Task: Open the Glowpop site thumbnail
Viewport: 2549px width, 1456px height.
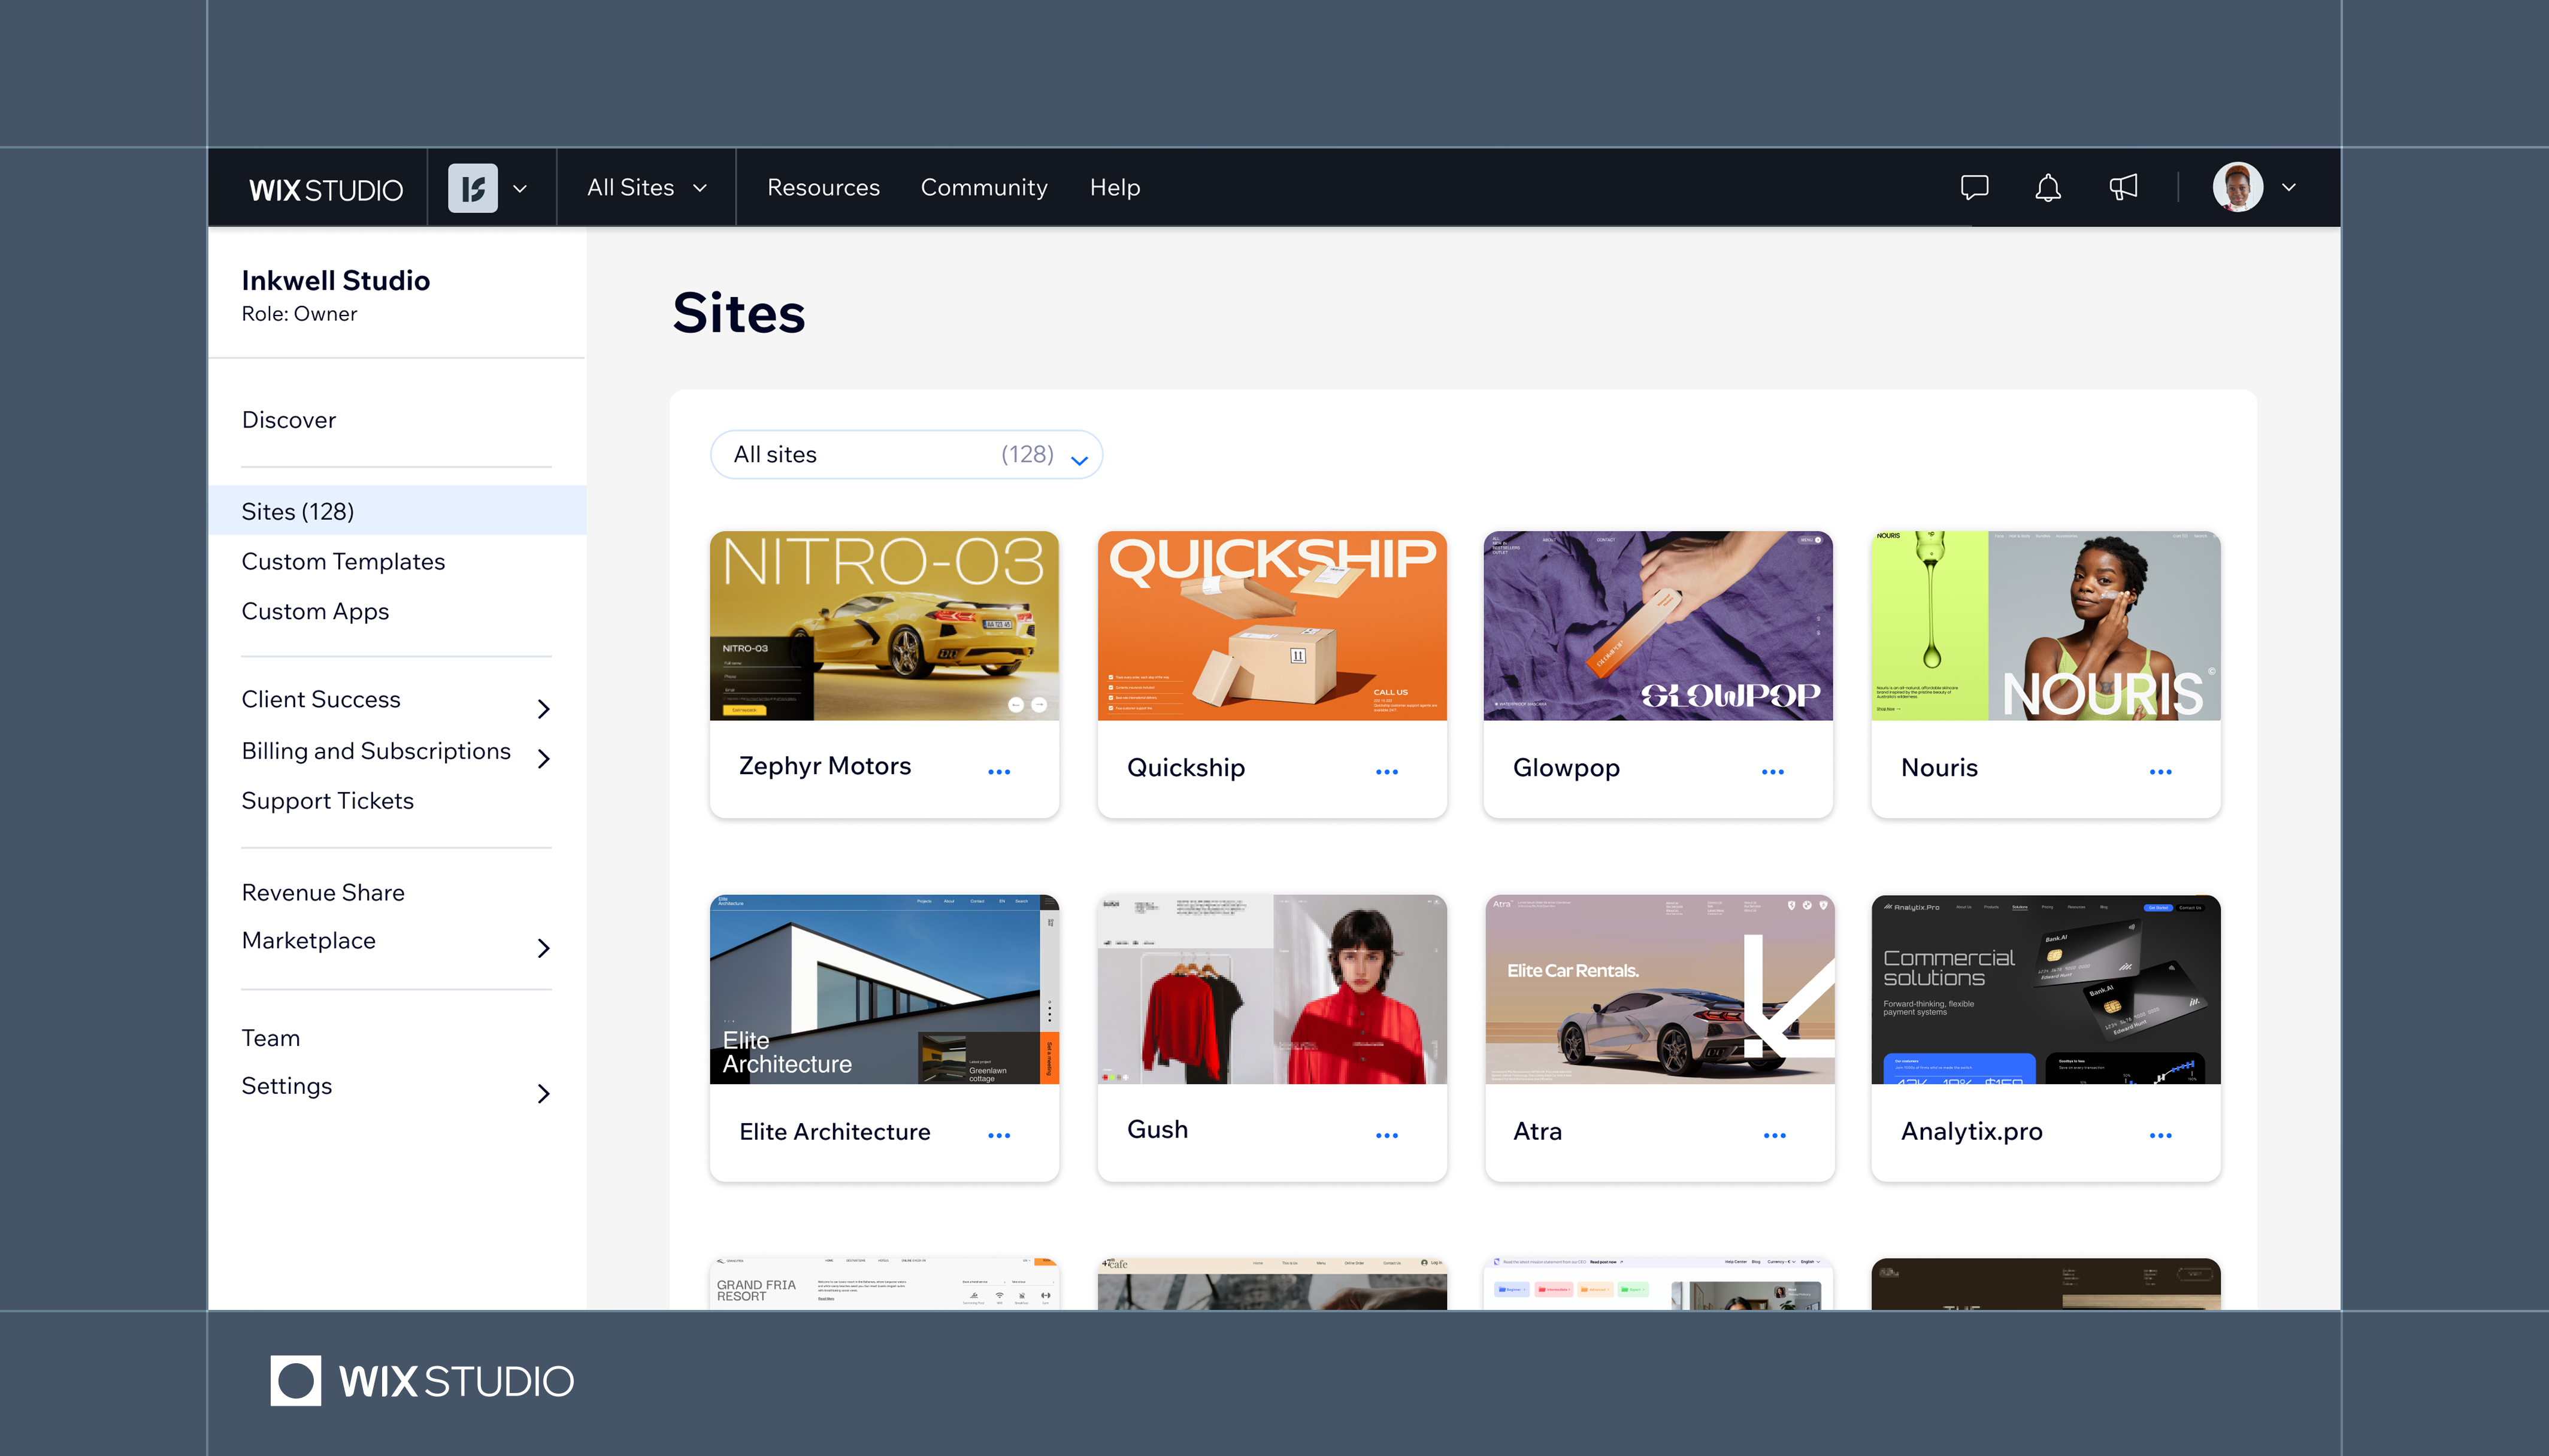Action: (x=1658, y=626)
